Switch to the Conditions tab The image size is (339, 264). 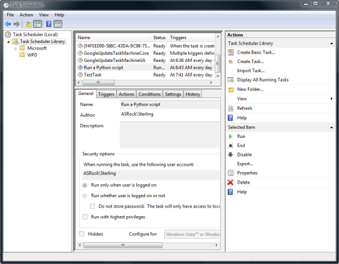coord(150,94)
